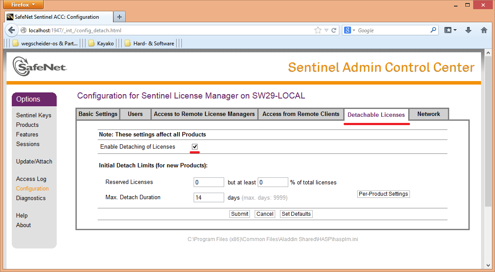Open the Diagnostics page
The image size is (495, 272).
pos(31,198)
